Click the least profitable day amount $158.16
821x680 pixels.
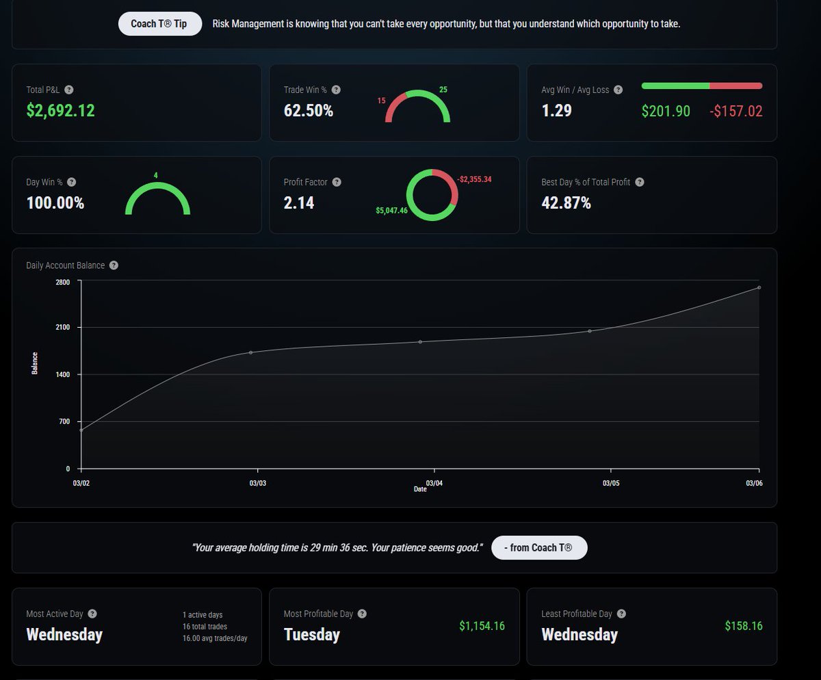pyautogui.click(x=744, y=626)
